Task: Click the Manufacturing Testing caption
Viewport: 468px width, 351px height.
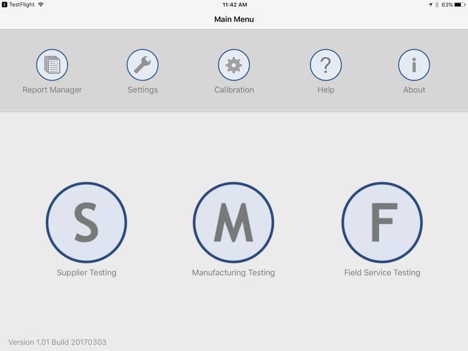Action: [234, 272]
